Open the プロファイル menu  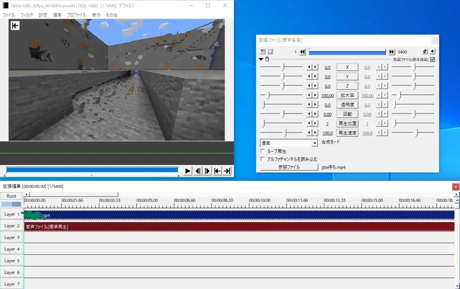[x=76, y=15]
